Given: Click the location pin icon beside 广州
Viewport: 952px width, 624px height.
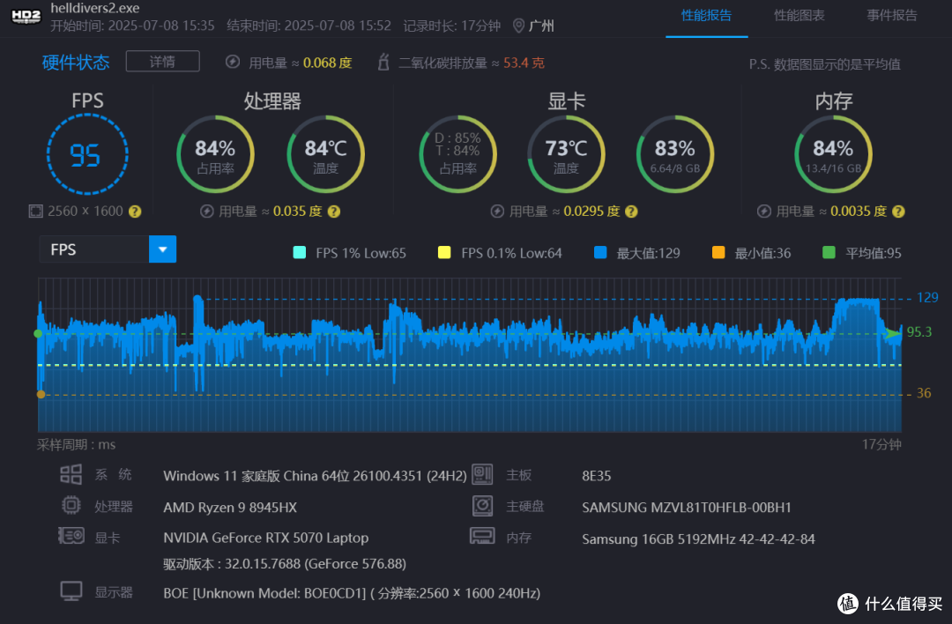Looking at the screenshot, I should click(518, 26).
